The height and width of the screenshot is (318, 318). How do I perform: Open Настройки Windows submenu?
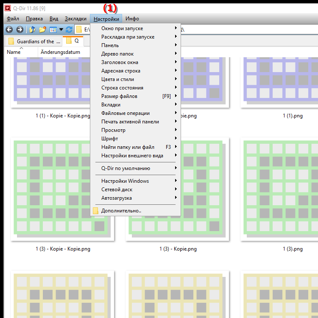coord(136,181)
